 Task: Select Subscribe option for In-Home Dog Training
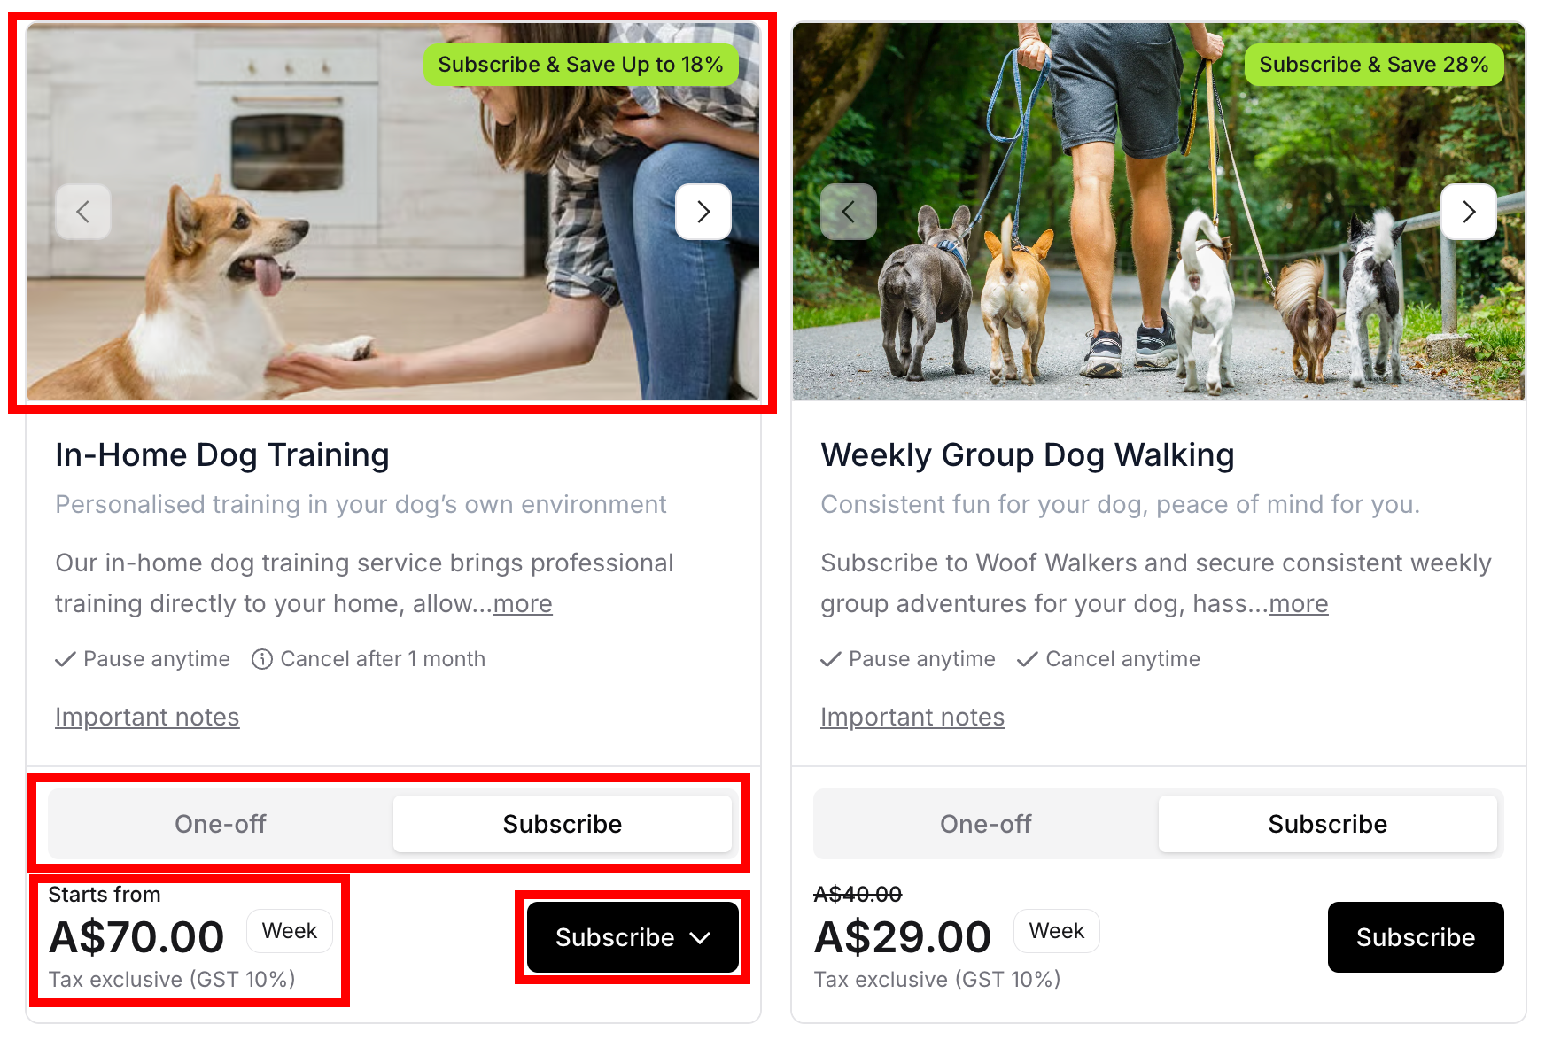[x=563, y=824]
